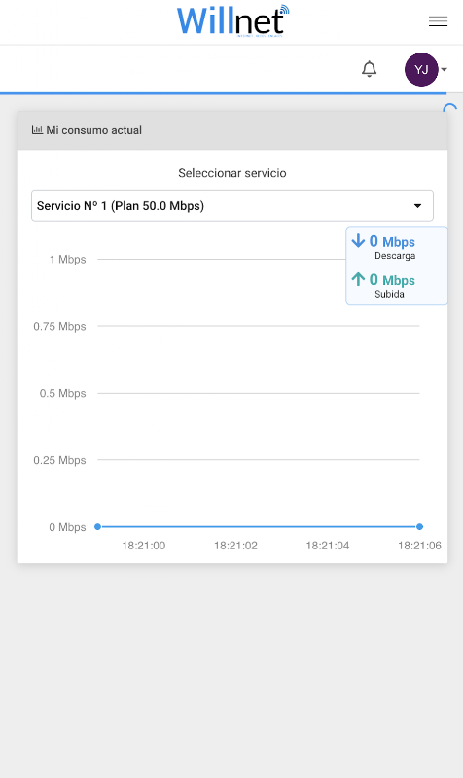Image resolution: width=463 pixels, height=778 pixels.
Task: Click the 18:21:02 time axis label
Action: pyautogui.click(x=235, y=546)
